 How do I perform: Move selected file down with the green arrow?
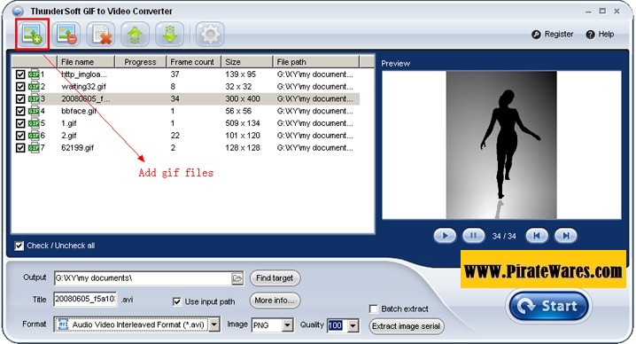pyautogui.click(x=169, y=34)
